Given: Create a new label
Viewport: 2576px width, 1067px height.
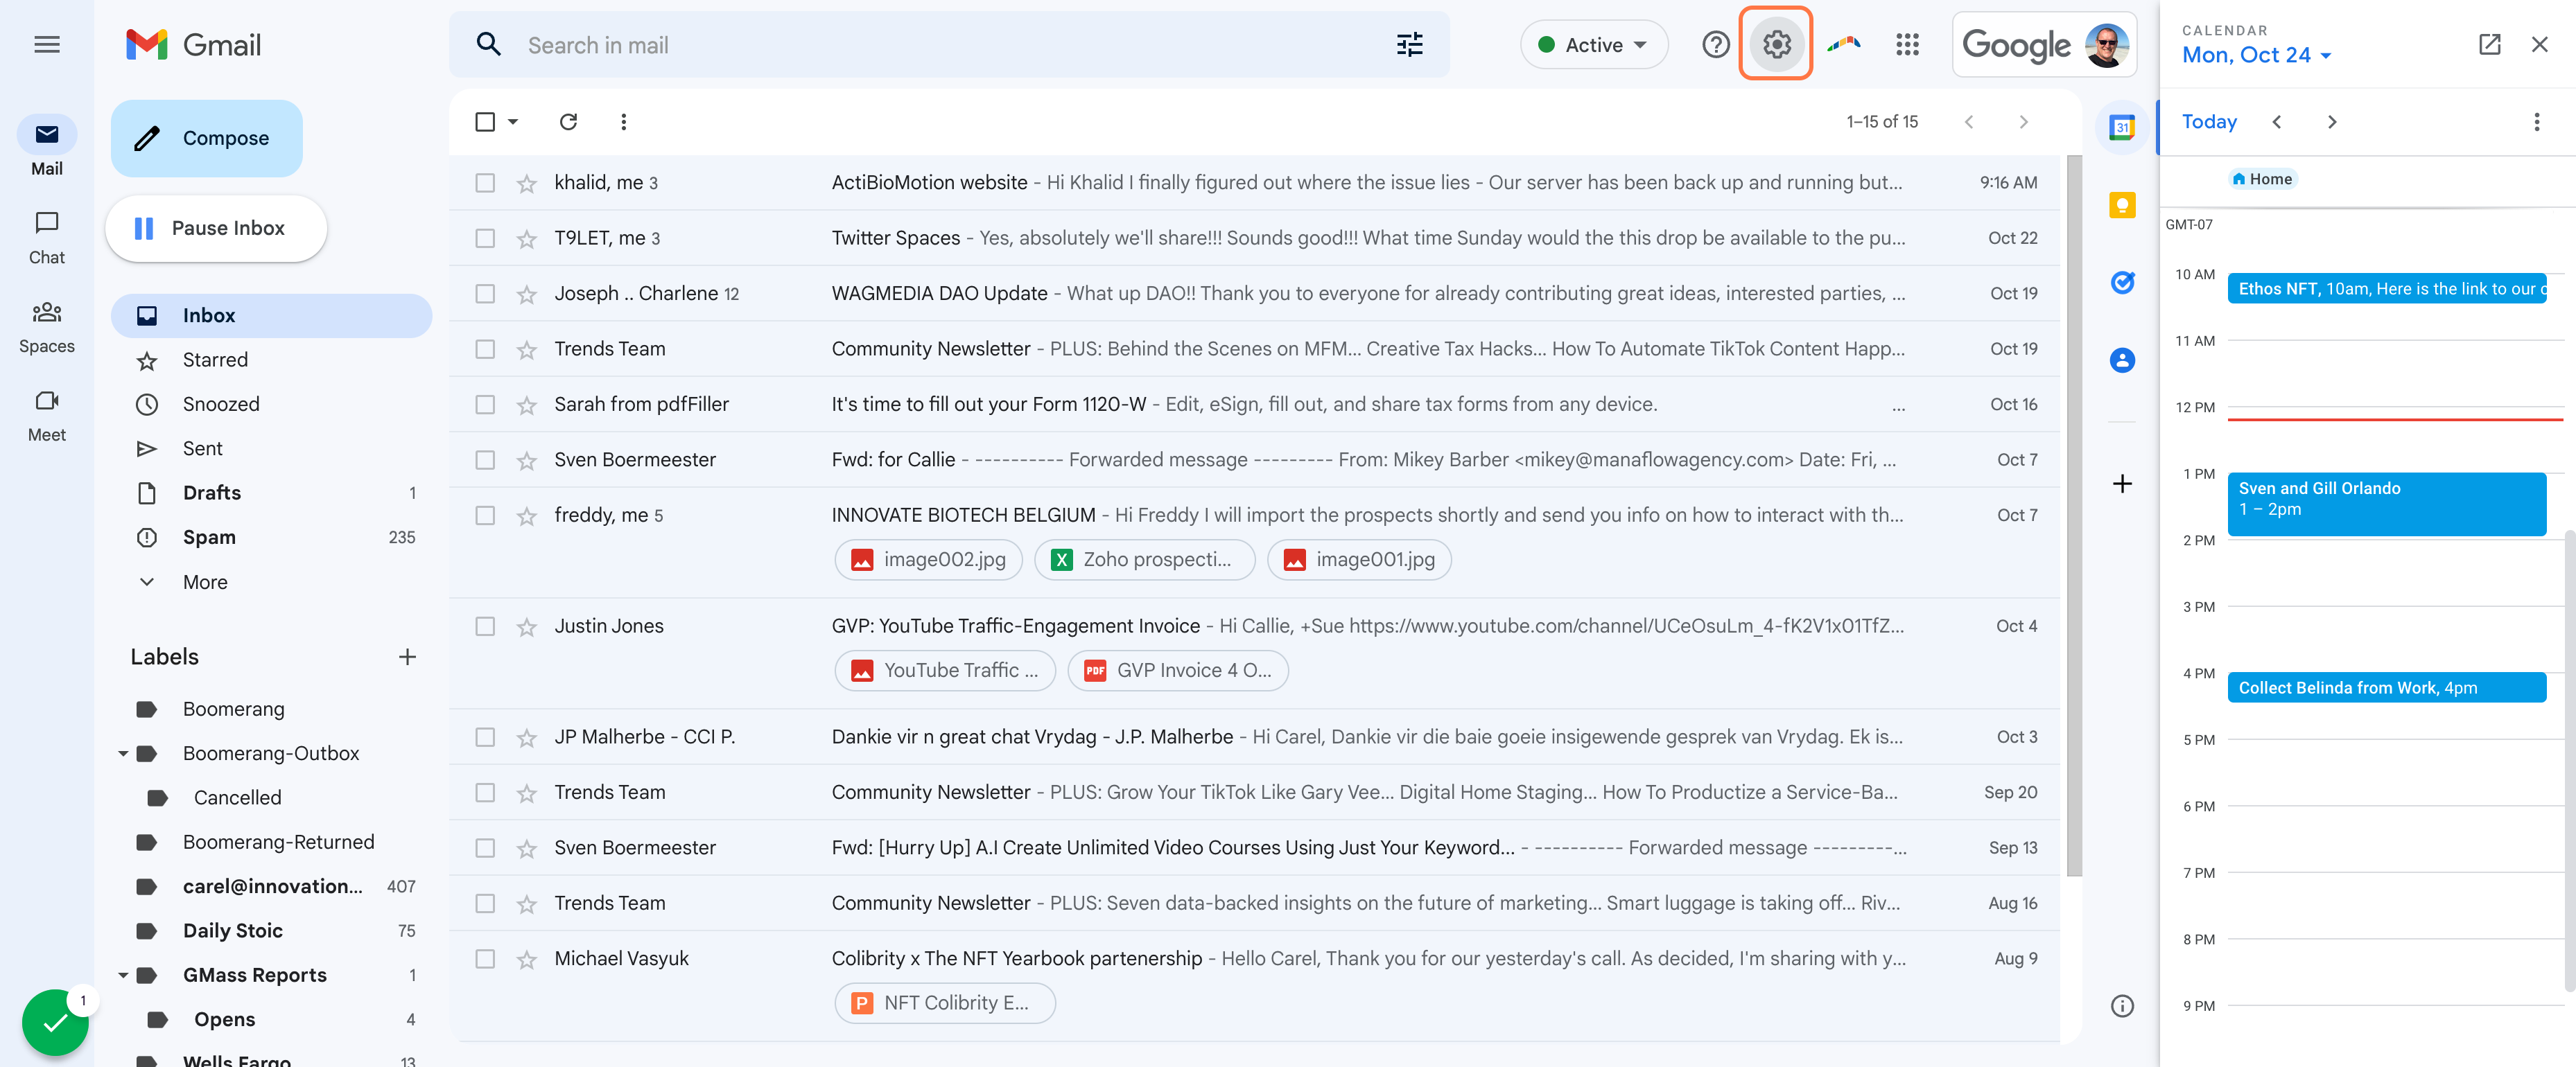Looking at the screenshot, I should [407, 658].
